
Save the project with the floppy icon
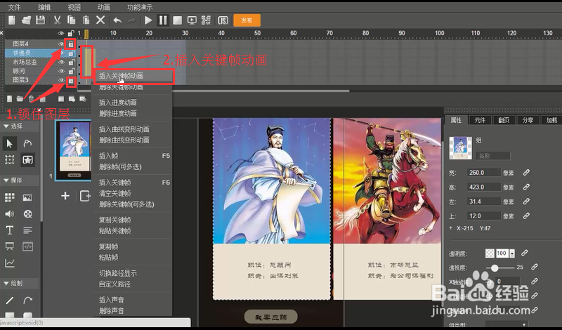(41, 20)
